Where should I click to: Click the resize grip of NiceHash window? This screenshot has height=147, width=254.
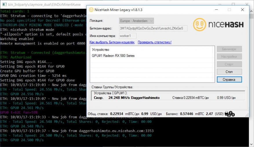[247, 116]
